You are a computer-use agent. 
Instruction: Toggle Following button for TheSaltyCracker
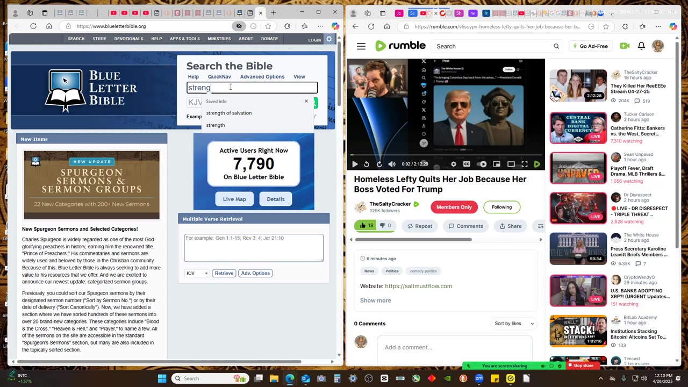point(501,207)
